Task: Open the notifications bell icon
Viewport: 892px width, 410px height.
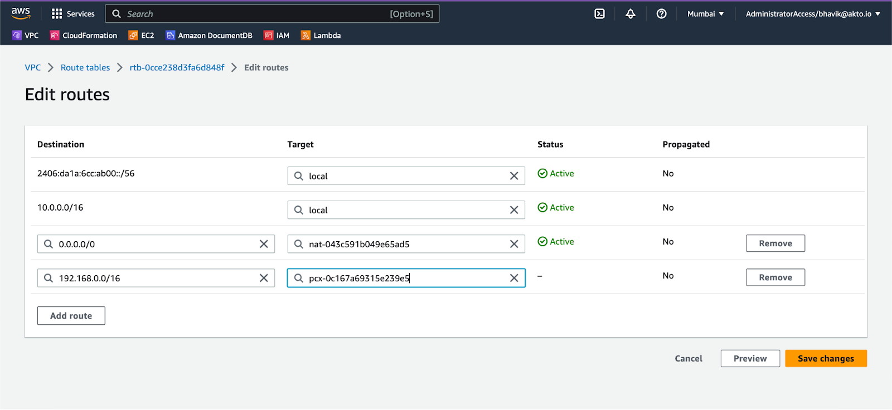Action: tap(630, 14)
